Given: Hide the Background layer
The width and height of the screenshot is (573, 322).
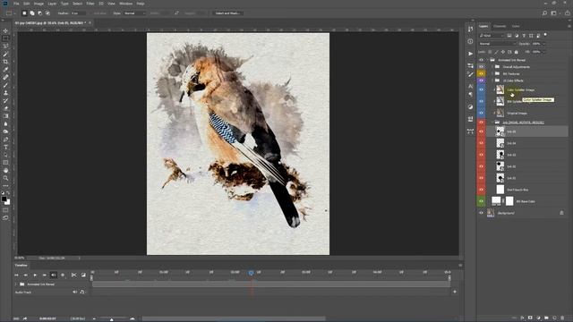Looking at the screenshot, I should tap(482, 213).
